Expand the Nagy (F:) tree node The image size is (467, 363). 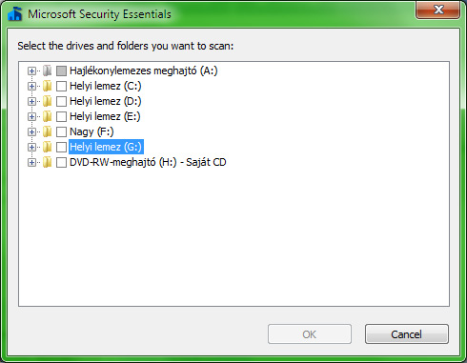(x=31, y=131)
